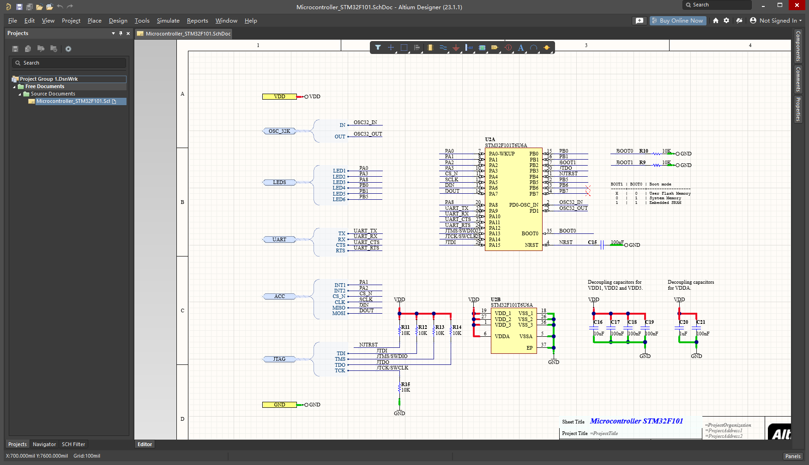The image size is (809, 465).
Task: Click the Projects panel Search field
Action: 69,63
